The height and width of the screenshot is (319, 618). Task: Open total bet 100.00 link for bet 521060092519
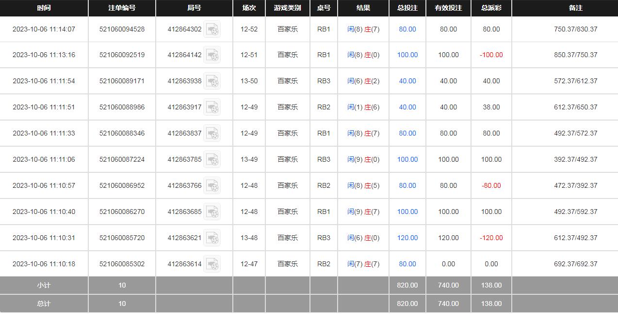pyautogui.click(x=407, y=55)
